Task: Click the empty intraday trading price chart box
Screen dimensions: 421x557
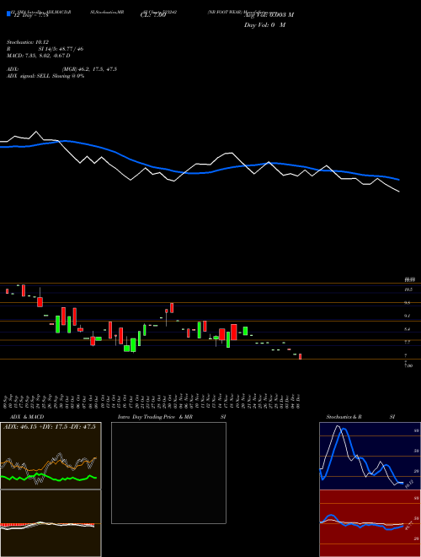Action: pyautogui.click(x=168, y=473)
